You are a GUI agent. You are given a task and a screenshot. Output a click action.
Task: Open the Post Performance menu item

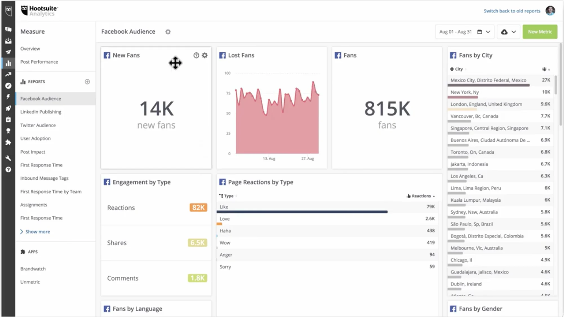click(x=39, y=62)
